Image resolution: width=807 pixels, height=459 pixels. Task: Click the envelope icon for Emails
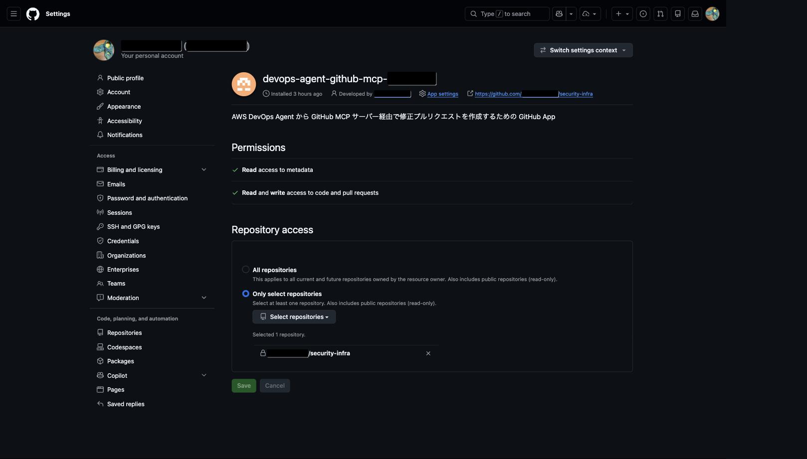tap(100, 184)
